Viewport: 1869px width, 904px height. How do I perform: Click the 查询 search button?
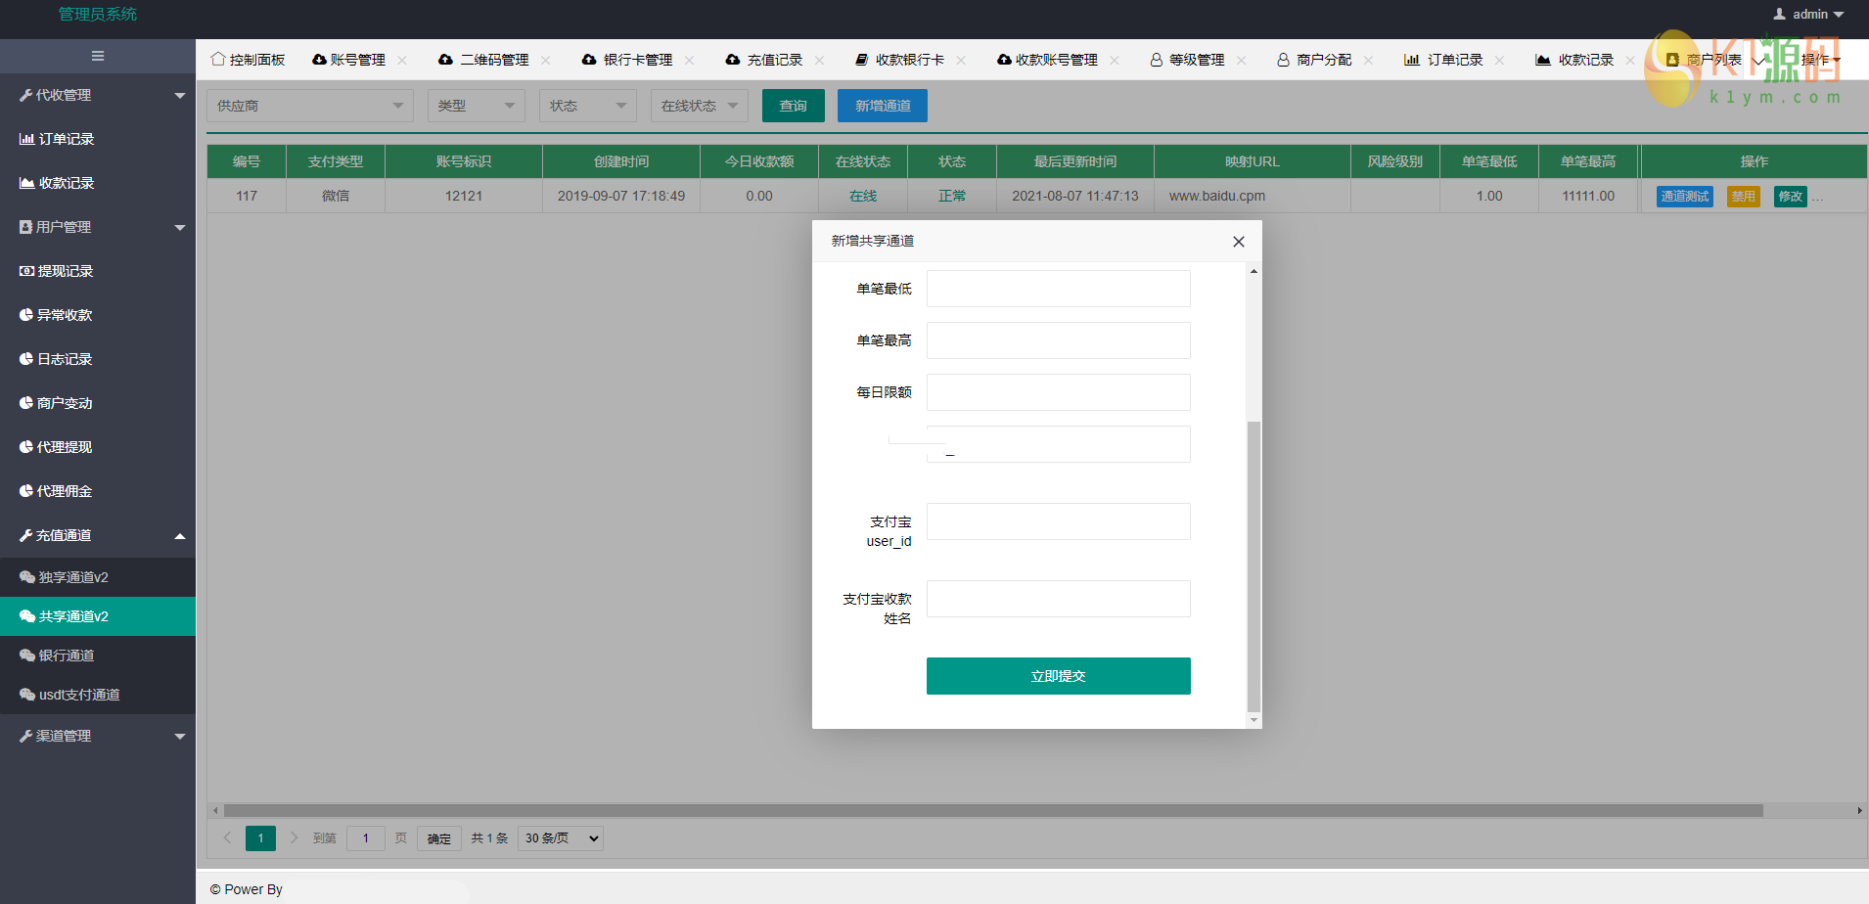tap(793, 106)
